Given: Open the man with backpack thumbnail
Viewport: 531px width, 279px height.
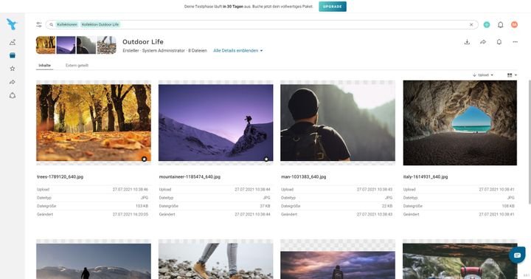Looking at the screenshot, I should [x=338, y=123].
